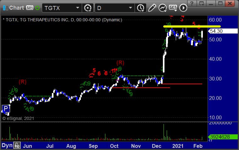This screenshot has height=150, width=239.
Task: Click the Feb label on time axis
Action: click(x=198, y=146)
